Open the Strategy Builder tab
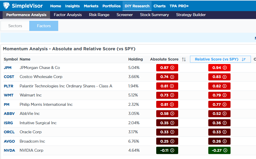 (x=191, y=15)
